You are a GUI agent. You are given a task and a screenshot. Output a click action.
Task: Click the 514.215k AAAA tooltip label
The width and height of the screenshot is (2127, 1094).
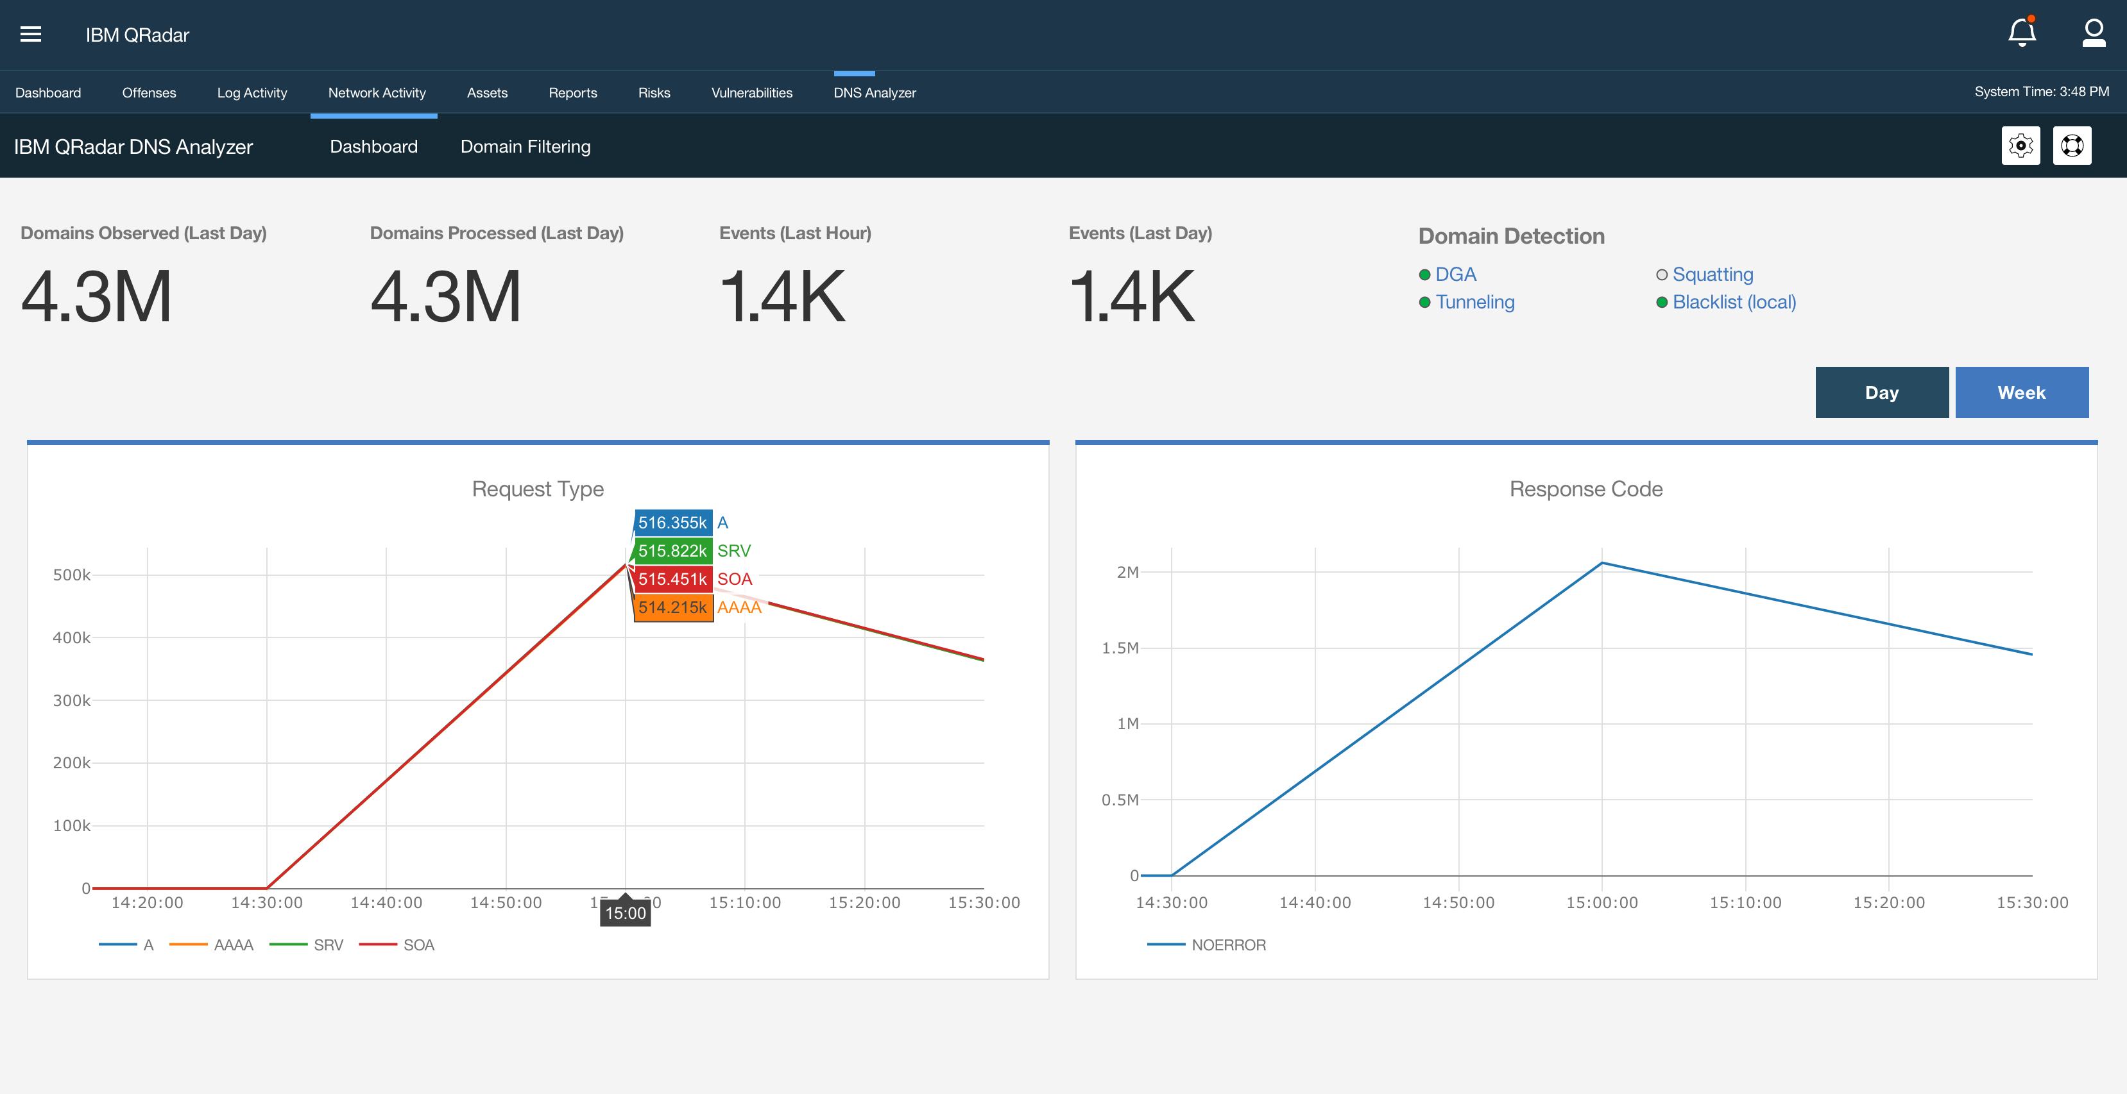pos(672,607)
